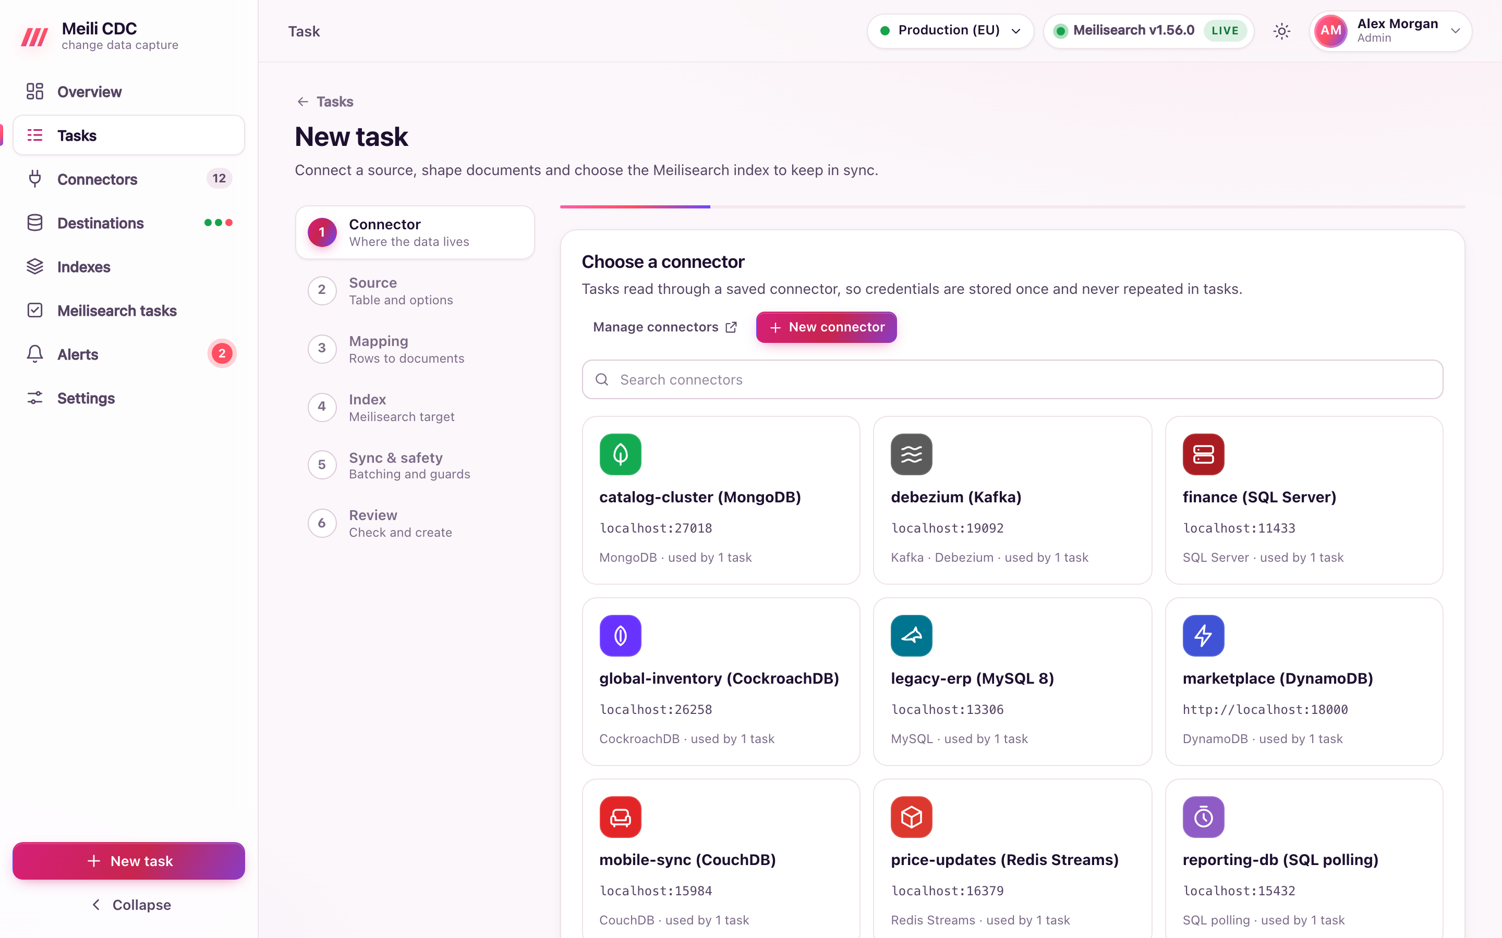1502x938 pixels.
Task: Click the MySQL dolphin icon on legacy-erp
Action: (911, 635)
